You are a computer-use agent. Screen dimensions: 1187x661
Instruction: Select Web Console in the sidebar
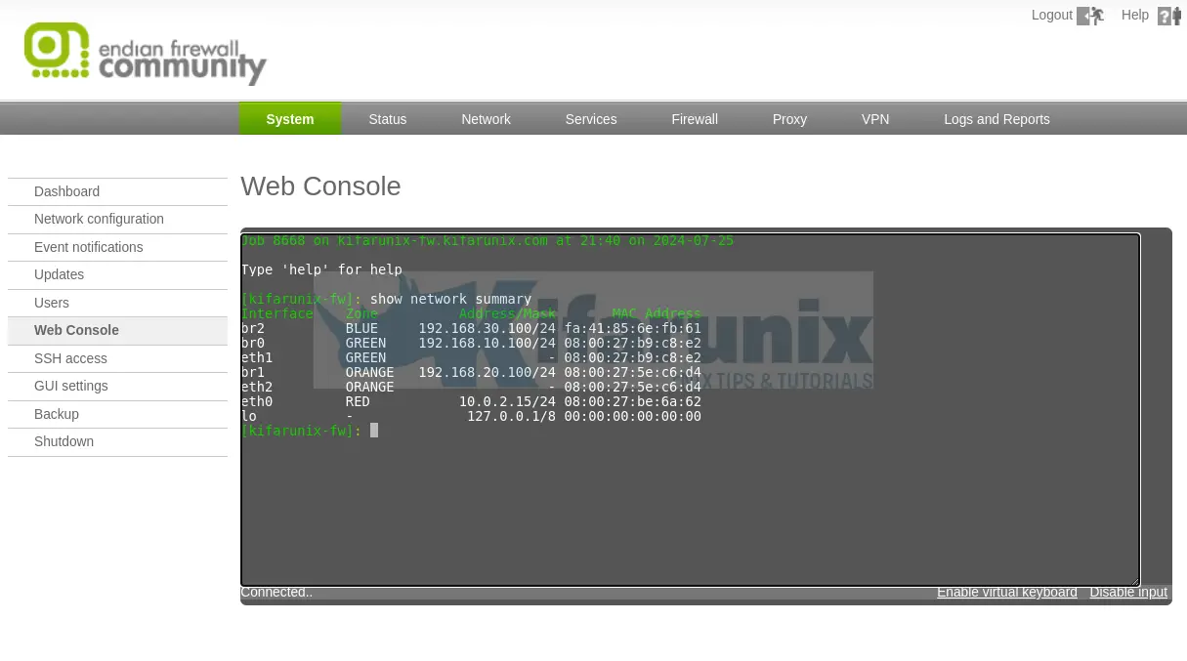117,330
